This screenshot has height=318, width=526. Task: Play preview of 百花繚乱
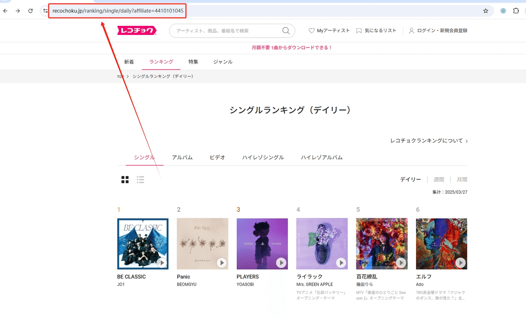(401, 262)
